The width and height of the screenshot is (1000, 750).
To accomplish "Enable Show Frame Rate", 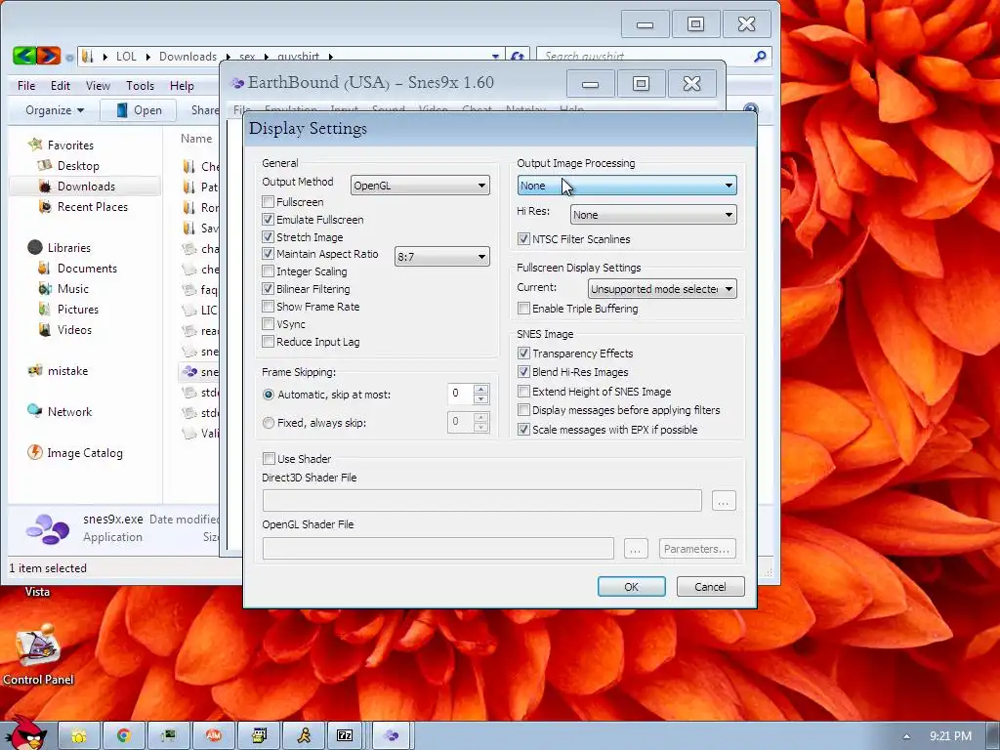I will point(269,307).
